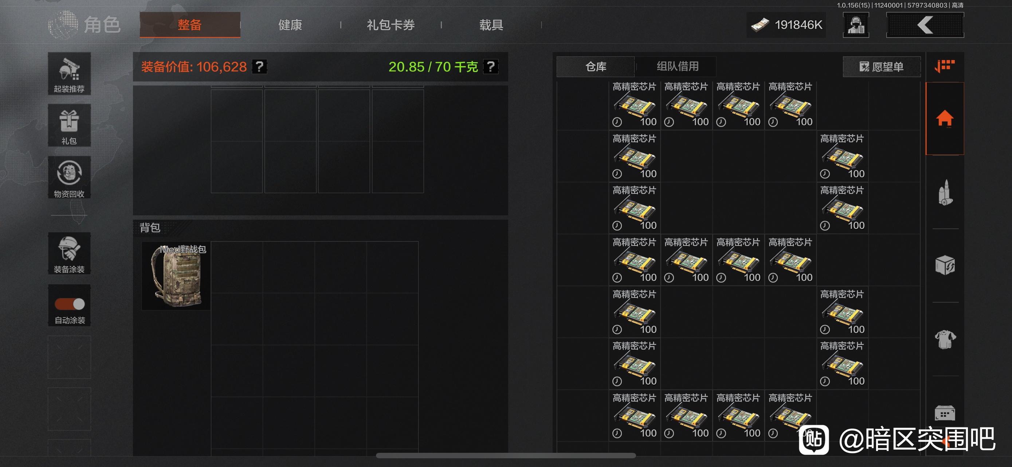
Task: Toggle the 自动涂装 auto-skin switch
Action: (70, 304)
